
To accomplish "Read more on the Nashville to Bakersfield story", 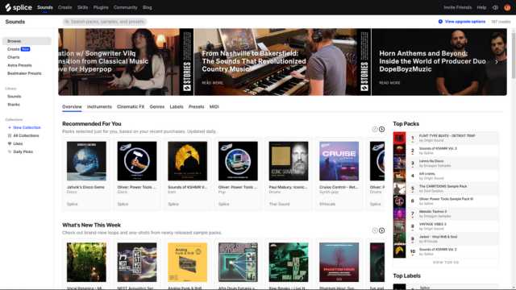I will (x=213, y=83).
